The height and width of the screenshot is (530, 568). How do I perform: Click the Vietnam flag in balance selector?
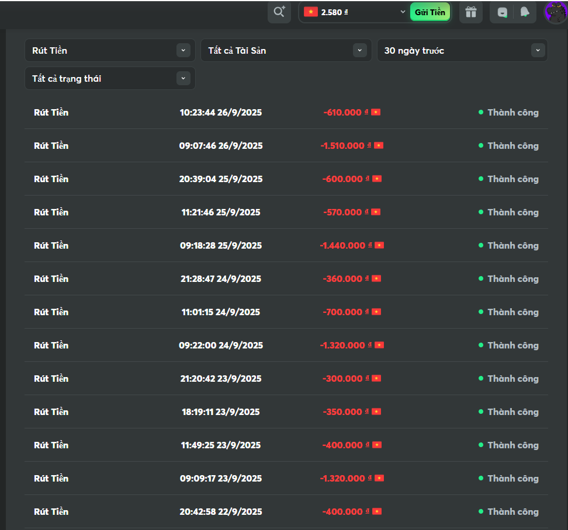(x=310, y=12)
